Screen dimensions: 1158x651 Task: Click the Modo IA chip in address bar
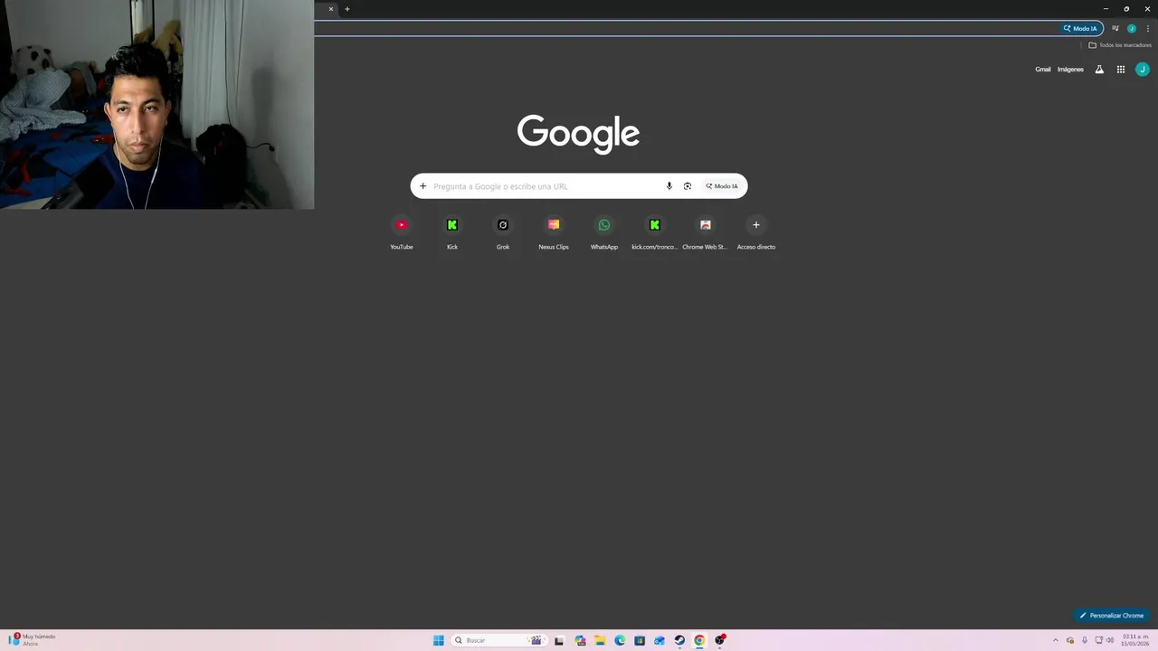(1080, 28)
